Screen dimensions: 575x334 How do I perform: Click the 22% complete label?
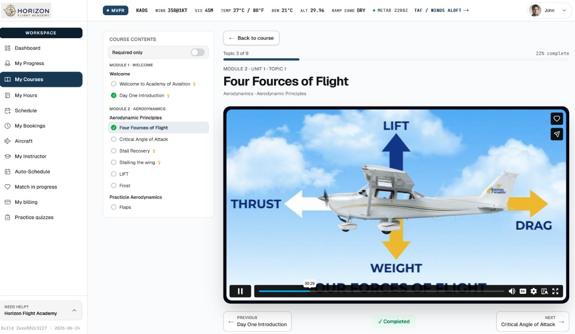click(552, 53)
